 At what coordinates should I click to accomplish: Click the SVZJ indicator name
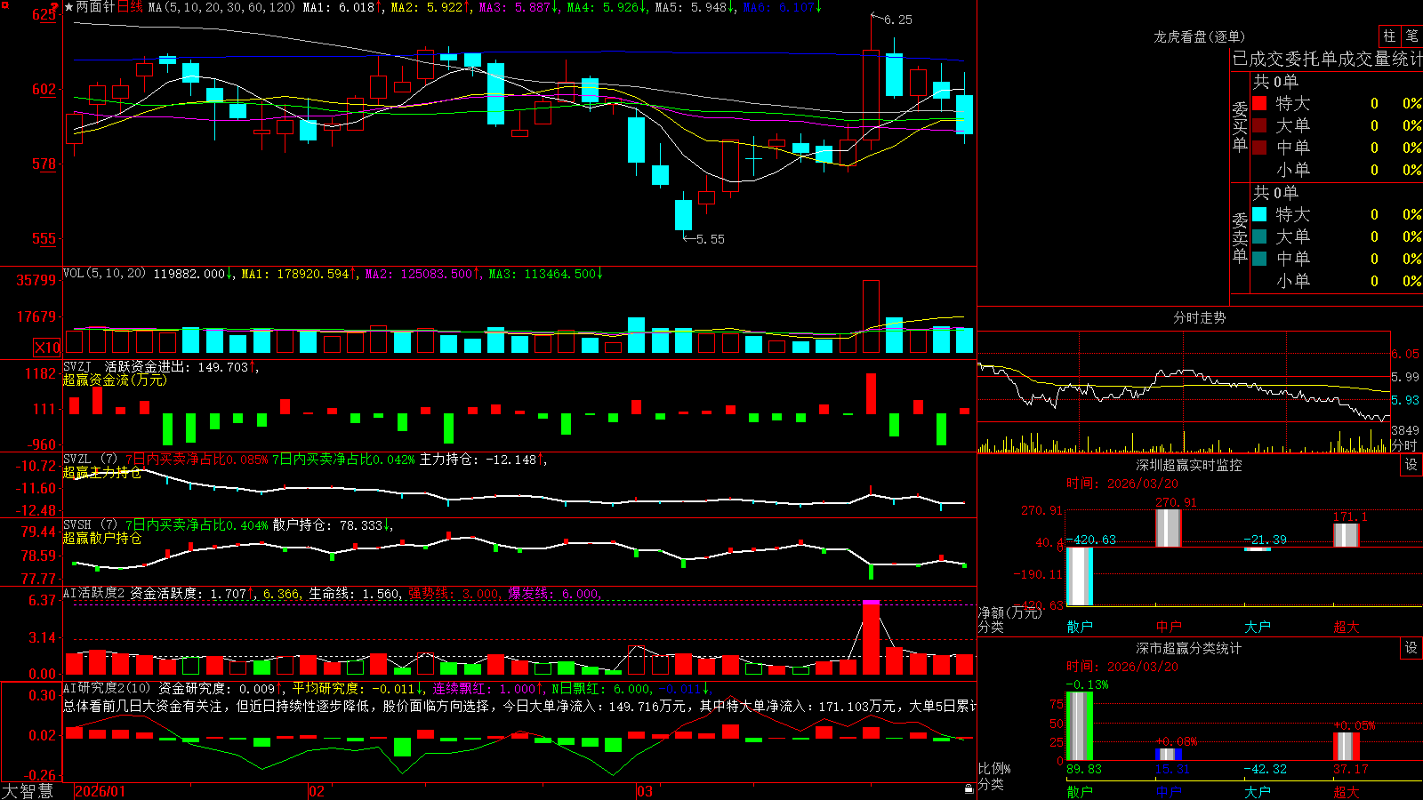[76, 366]
